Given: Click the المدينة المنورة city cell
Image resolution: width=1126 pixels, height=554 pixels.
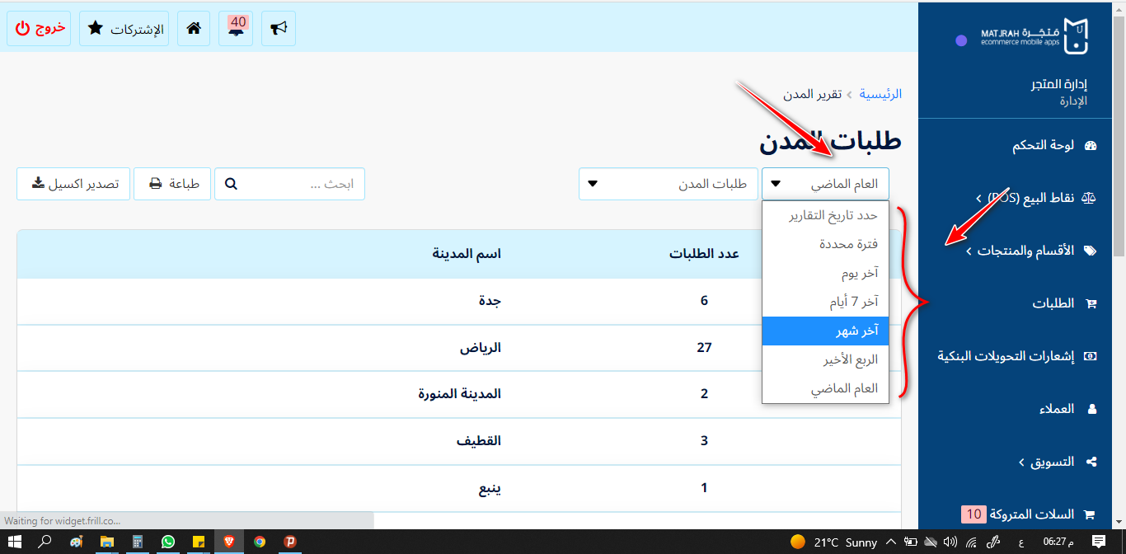Looking at the screenshot, I should 459,394.
